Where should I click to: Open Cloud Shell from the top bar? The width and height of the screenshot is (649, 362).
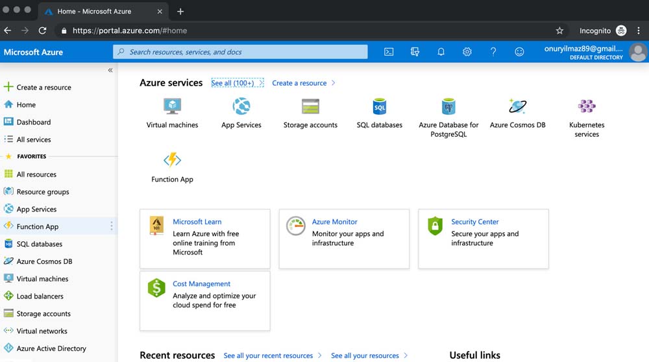click(x=389, y=52)
